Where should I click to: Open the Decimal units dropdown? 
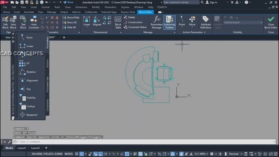click(235, 154)
